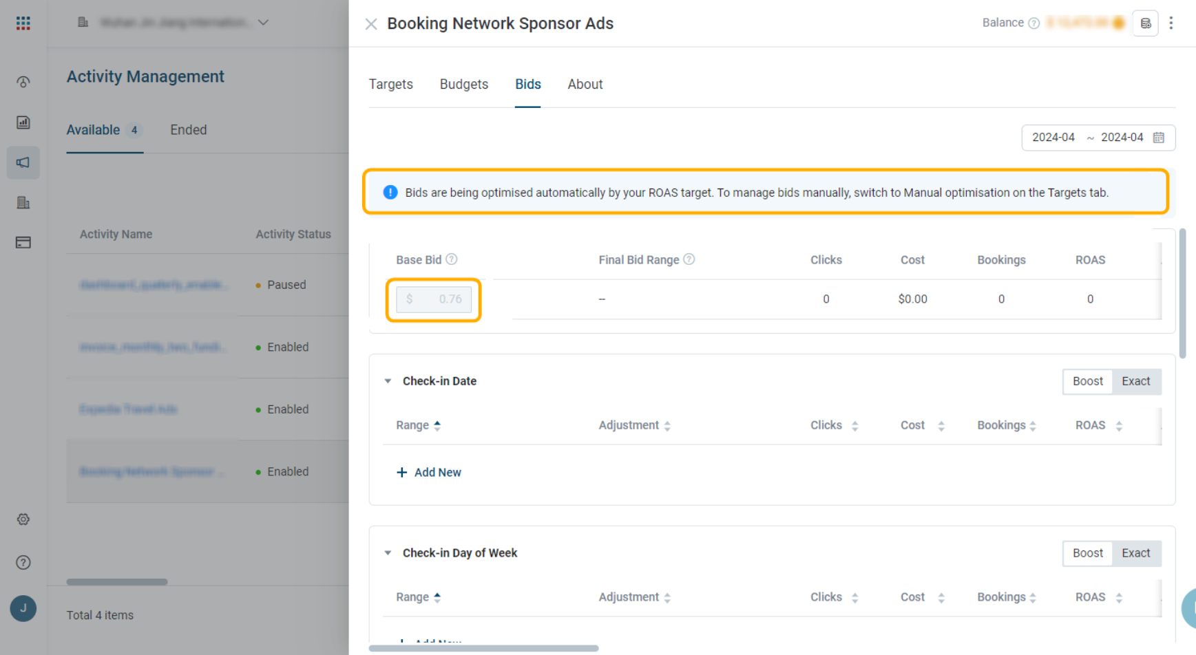Close the Booking Network Sponsor Ads panel
The image size is (1196, 655).
click(371, 24)
